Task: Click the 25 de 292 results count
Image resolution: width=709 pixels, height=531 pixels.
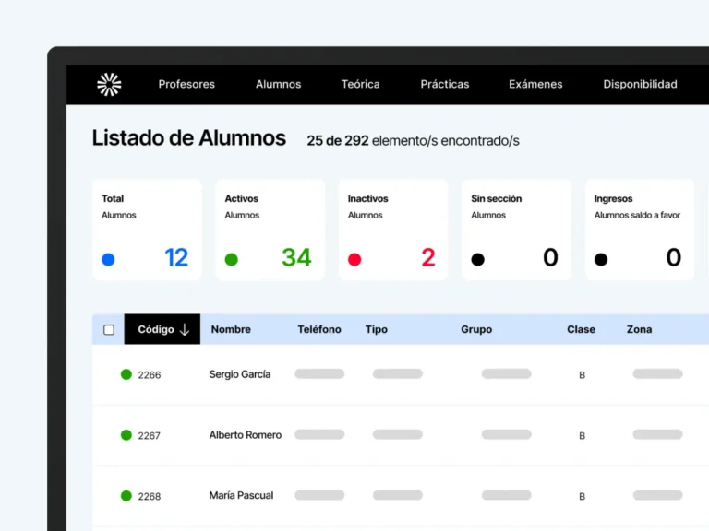Action: (x=413, y=141)
